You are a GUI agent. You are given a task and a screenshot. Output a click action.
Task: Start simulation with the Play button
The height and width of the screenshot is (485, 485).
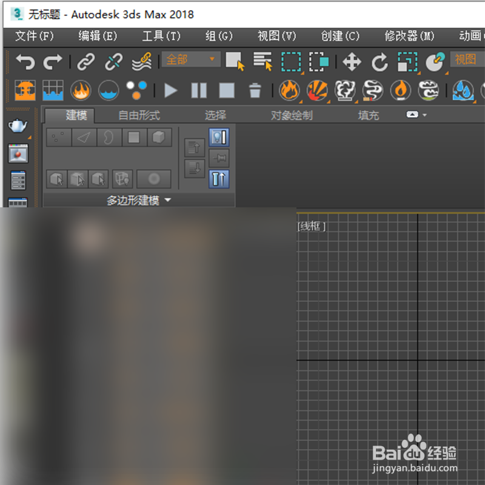(x=171, y=90)
